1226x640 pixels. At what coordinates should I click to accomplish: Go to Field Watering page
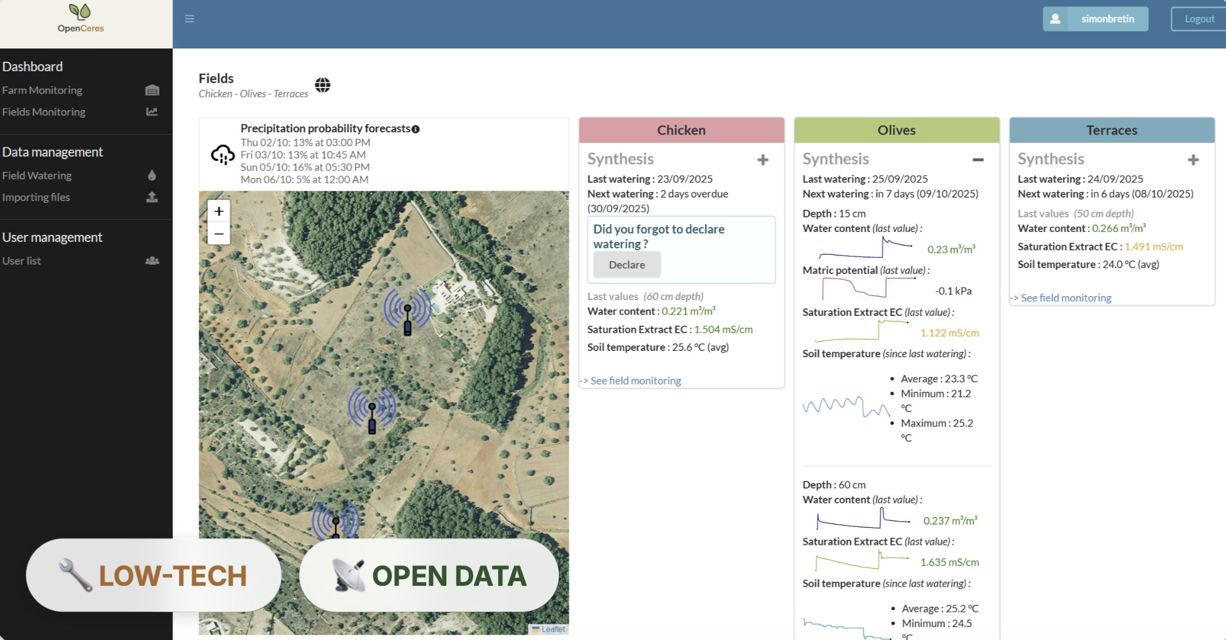[x=37, y=175]
